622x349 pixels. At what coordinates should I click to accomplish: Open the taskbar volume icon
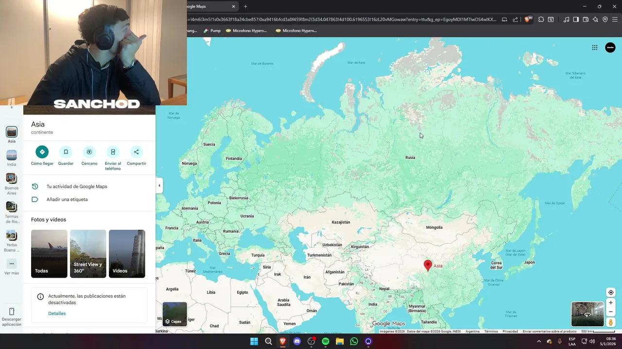click(x=592, y=341)
